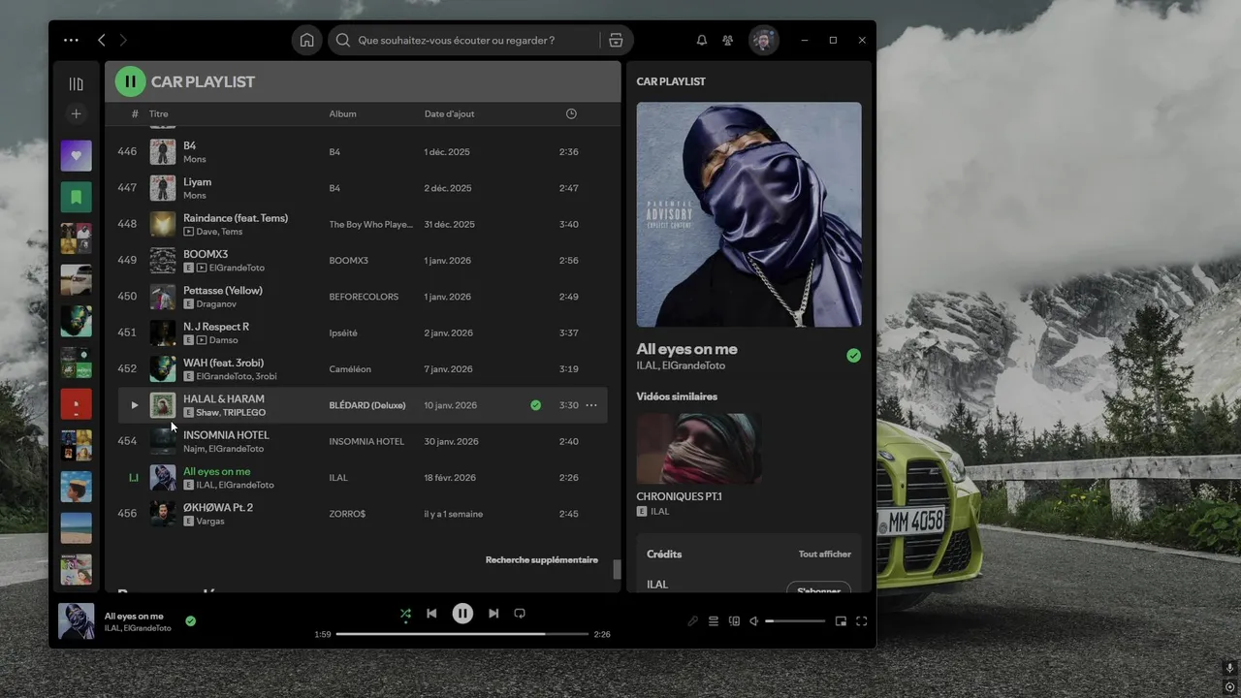Open artist link 'Dave, Tems'

[x=219, y=232]
